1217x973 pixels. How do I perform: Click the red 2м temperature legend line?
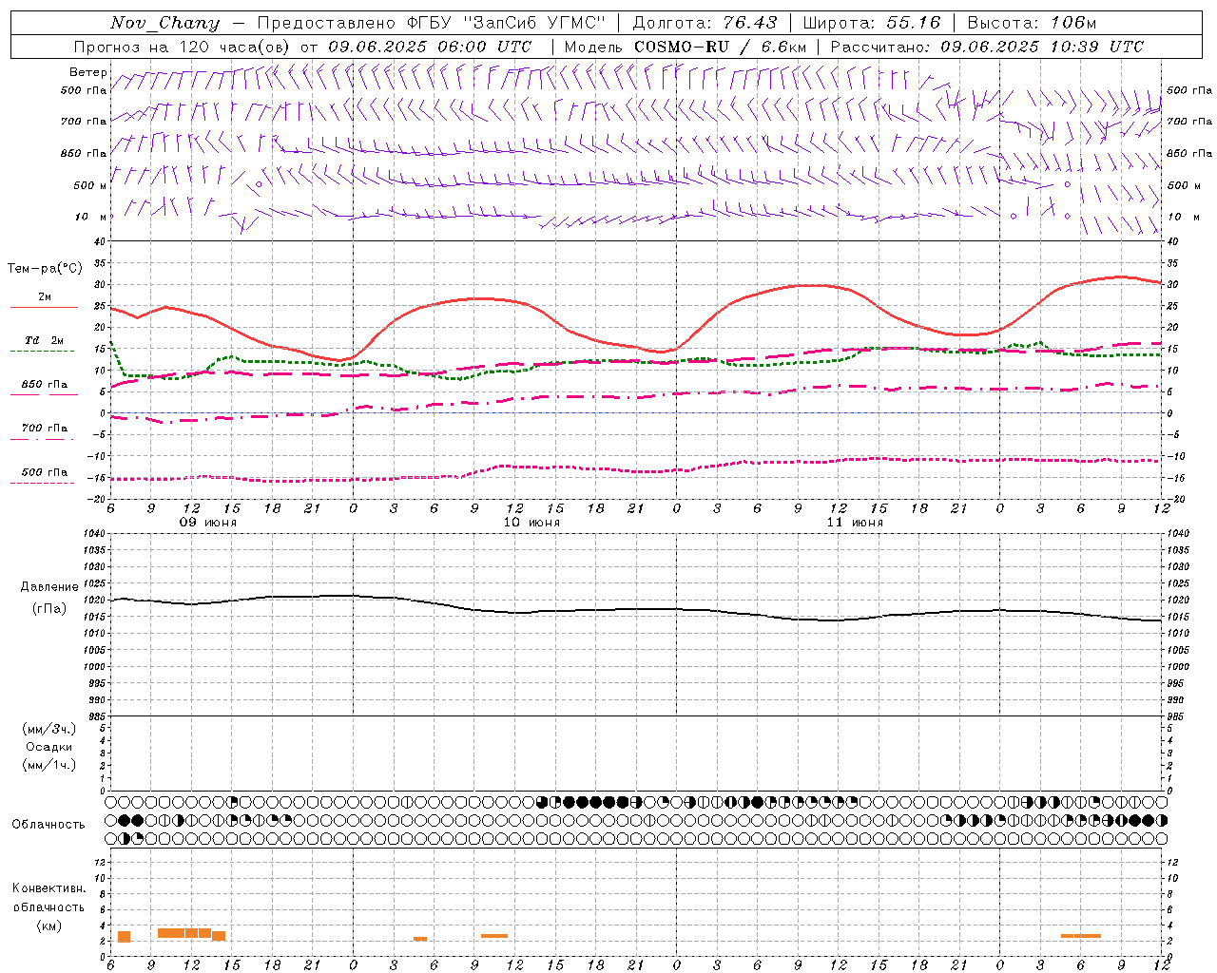click(x=44, y=308)
